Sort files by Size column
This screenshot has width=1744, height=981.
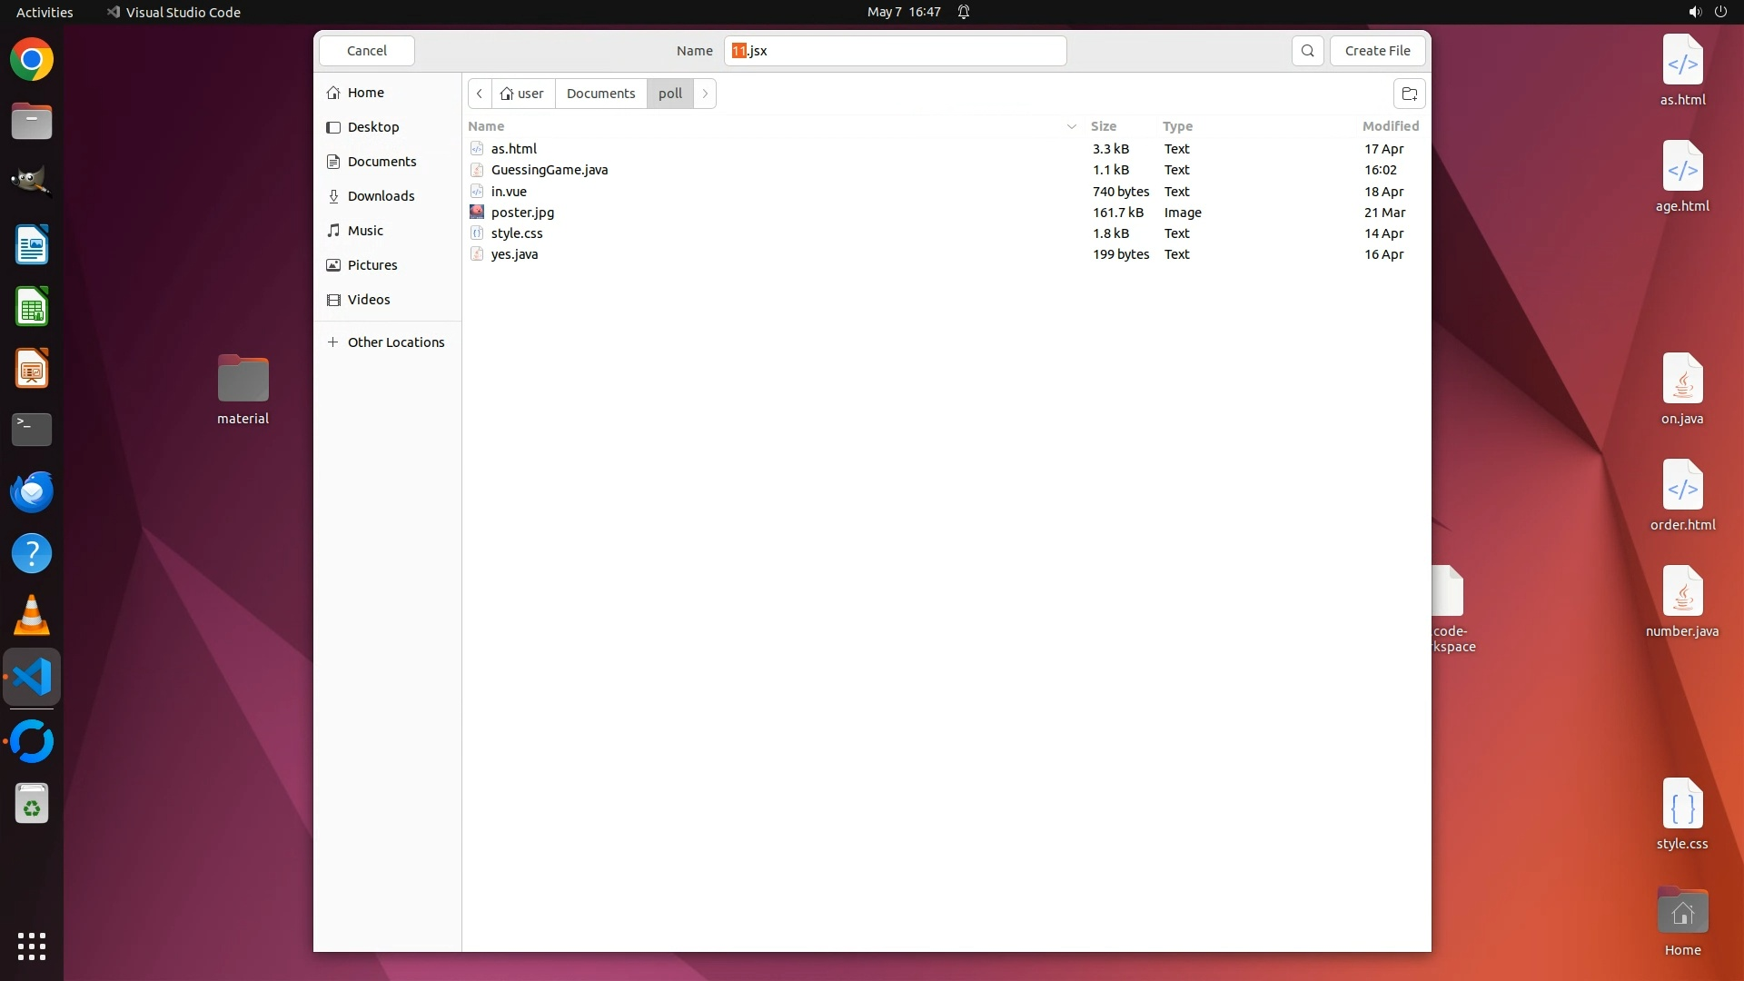1103,126
